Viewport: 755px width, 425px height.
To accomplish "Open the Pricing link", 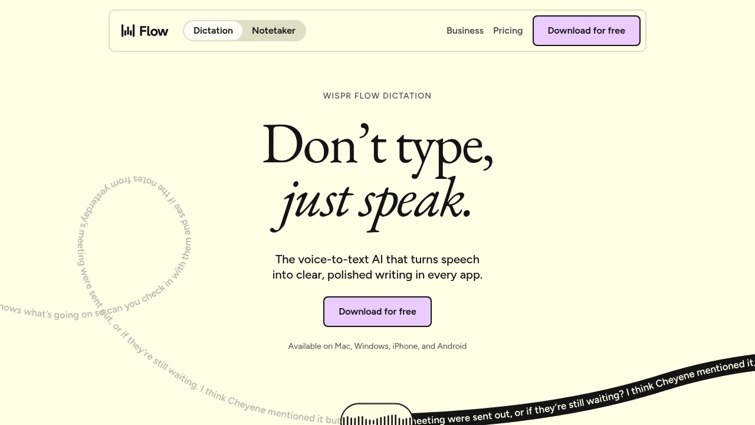I will [508, 31].
